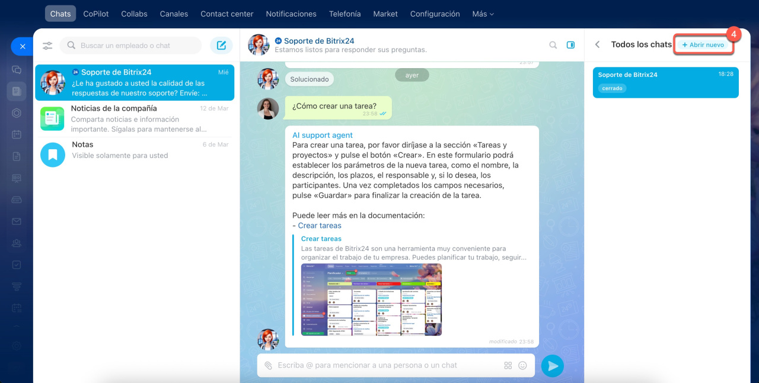Image resolution: width=759 pixels, height=383 pixels.
Task: Click the Solucionado button
Action: pyautogui.click(x=310, y=79)
